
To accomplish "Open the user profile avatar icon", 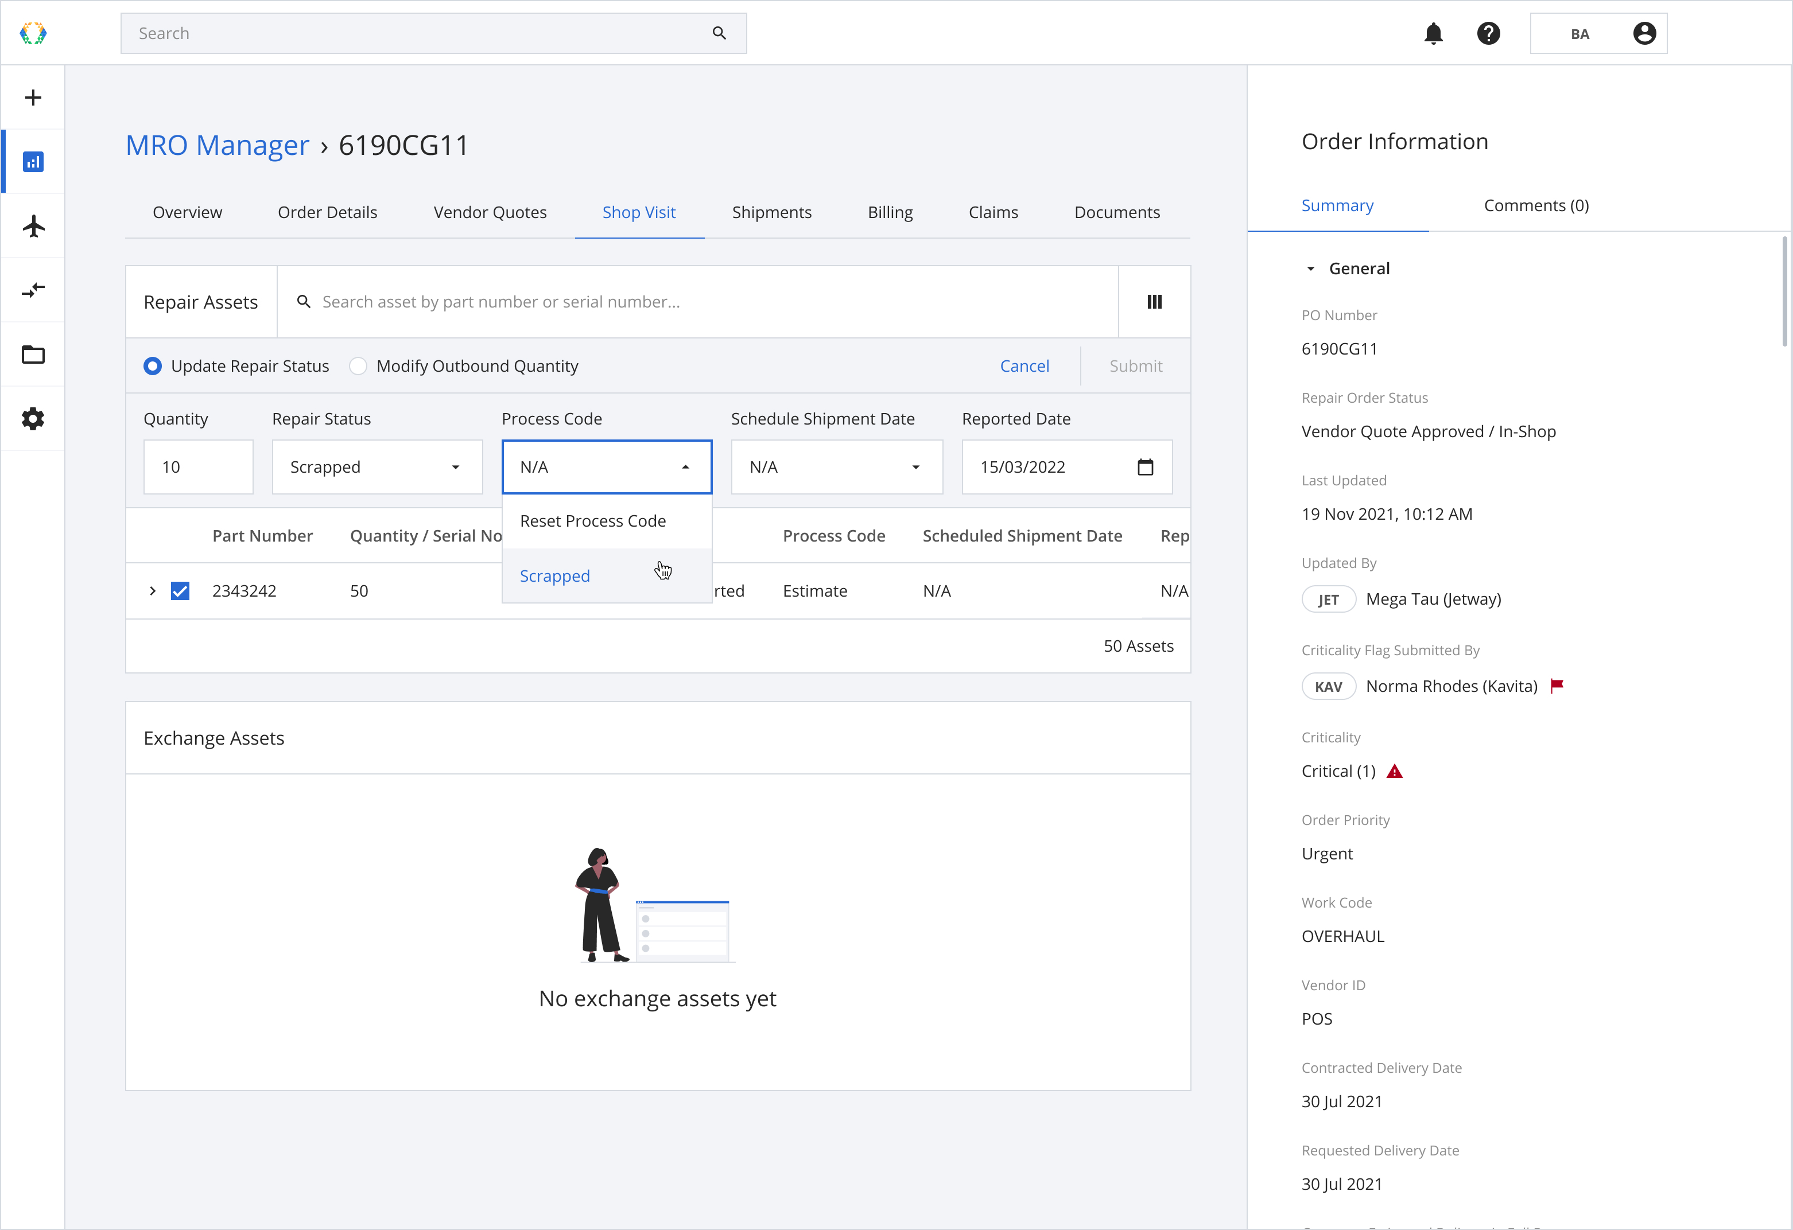I will [1644, 33].
